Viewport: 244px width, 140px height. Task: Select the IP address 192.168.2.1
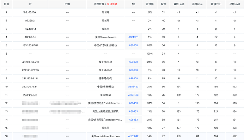coord(30,20)
